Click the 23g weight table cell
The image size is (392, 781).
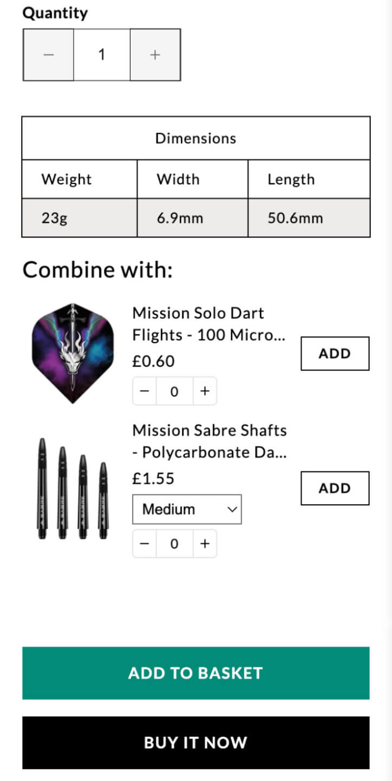(79, 218)
